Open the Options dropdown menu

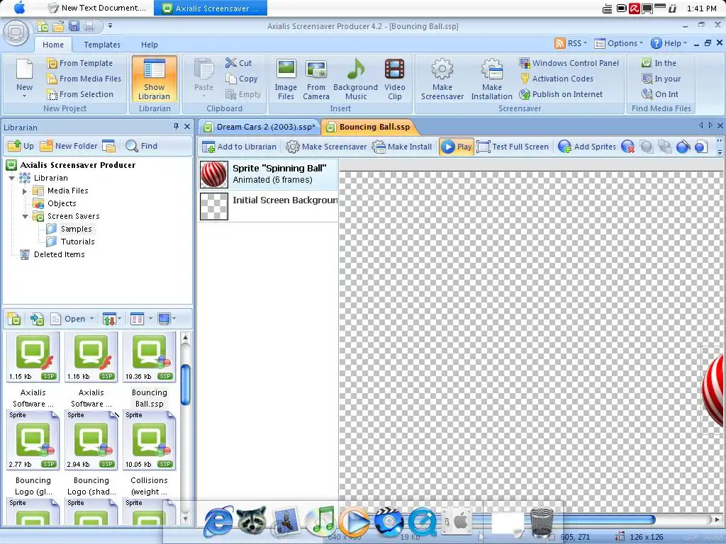click(618, 43)
